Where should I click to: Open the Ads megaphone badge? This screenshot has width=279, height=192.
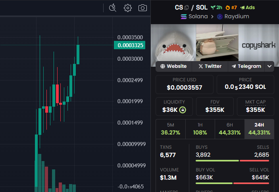click(x=248, y=8)
